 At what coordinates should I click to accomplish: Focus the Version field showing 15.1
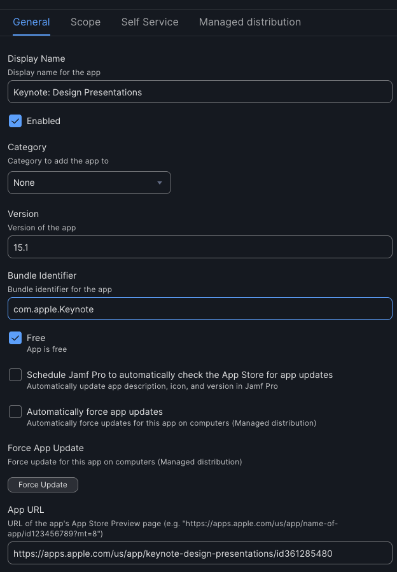(x=200, y=247)
